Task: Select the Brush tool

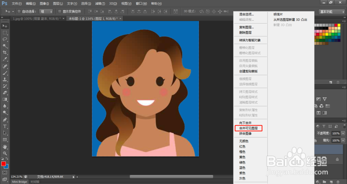Action: [5, 73]
